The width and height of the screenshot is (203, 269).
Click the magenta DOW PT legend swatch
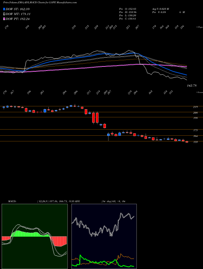pyautogui.click(x=4, y=19)
